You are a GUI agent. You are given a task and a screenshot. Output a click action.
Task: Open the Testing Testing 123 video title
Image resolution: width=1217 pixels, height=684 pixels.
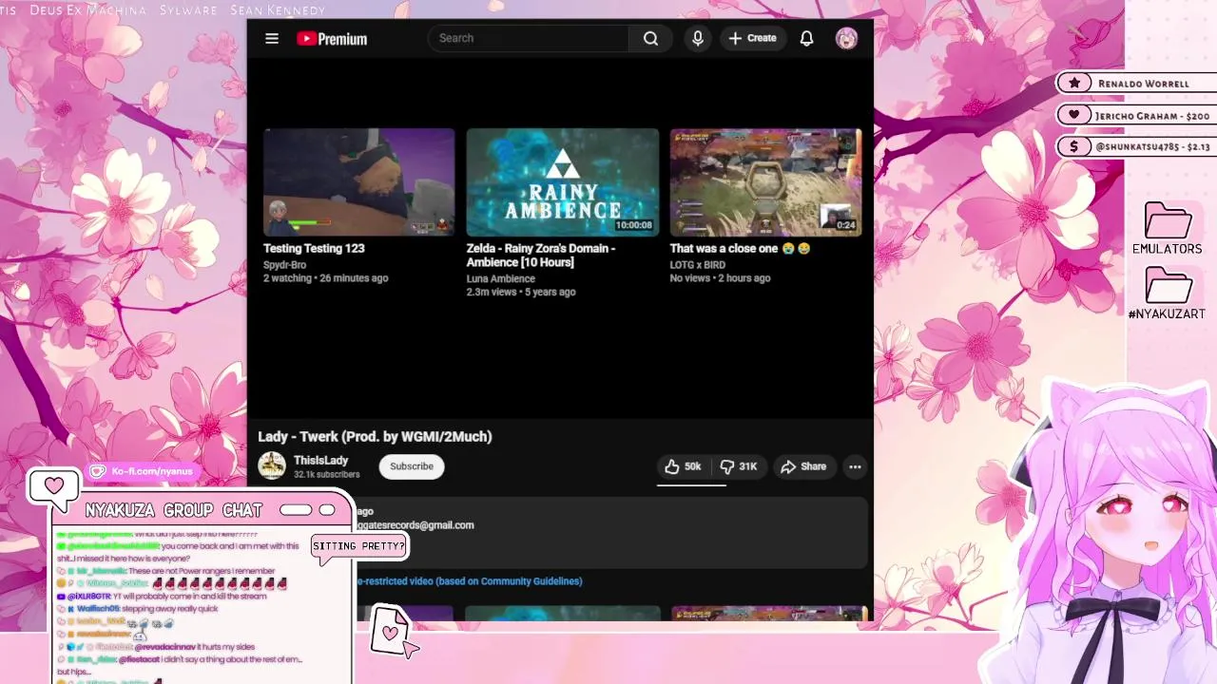314,248
